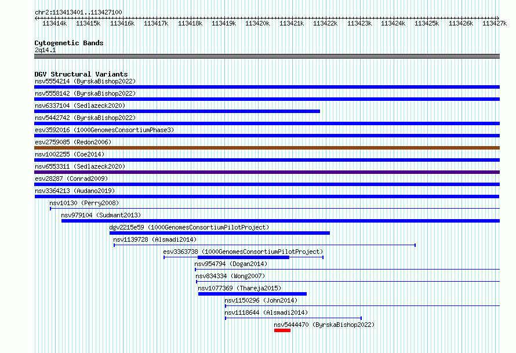Click the blue bar under nsv5554214

(x=267, y=87)
